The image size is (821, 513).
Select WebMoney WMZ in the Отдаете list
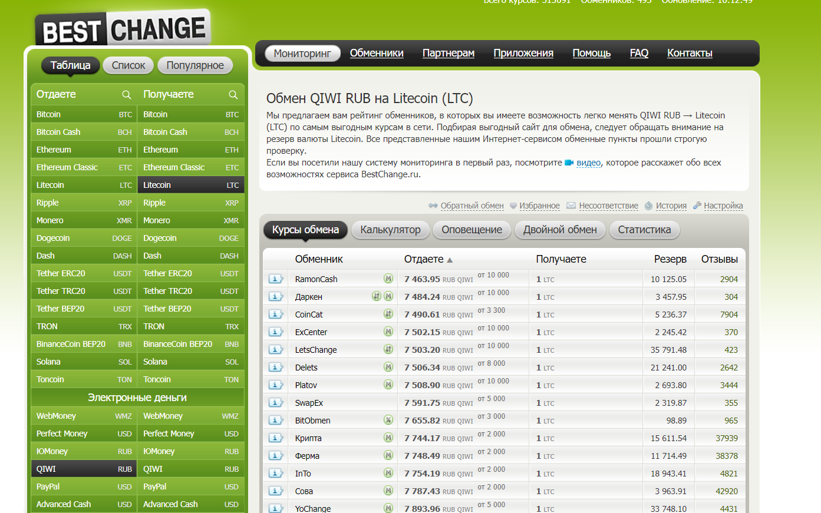(x=84, y=416)
